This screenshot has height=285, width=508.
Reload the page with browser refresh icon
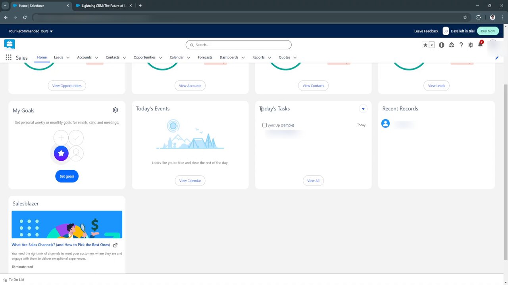point(25,17)
